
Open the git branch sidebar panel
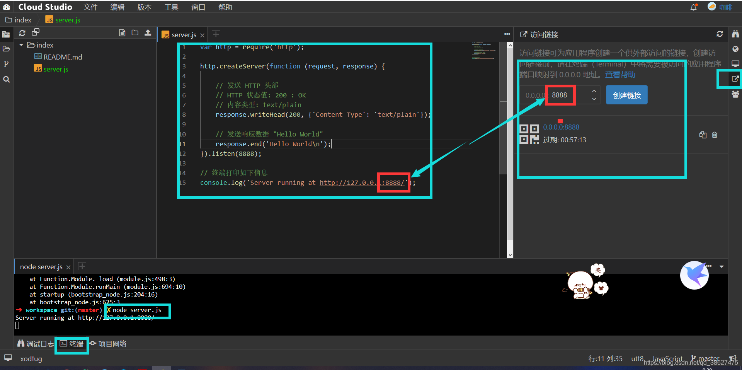(6, 64)
